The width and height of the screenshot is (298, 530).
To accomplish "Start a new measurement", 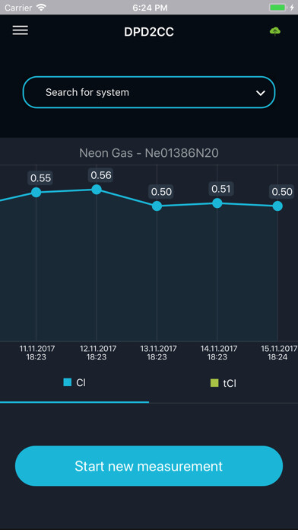I will 149,466.
